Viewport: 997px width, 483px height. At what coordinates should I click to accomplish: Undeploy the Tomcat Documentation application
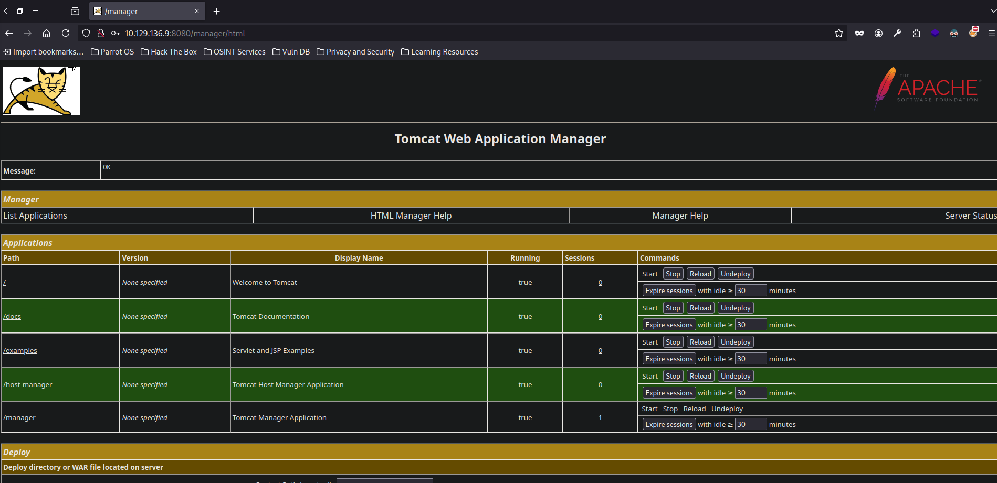(x=736, y=308)
